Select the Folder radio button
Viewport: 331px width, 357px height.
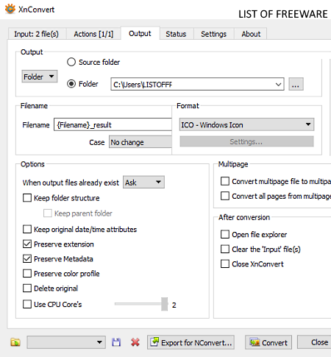click(71, 84)
